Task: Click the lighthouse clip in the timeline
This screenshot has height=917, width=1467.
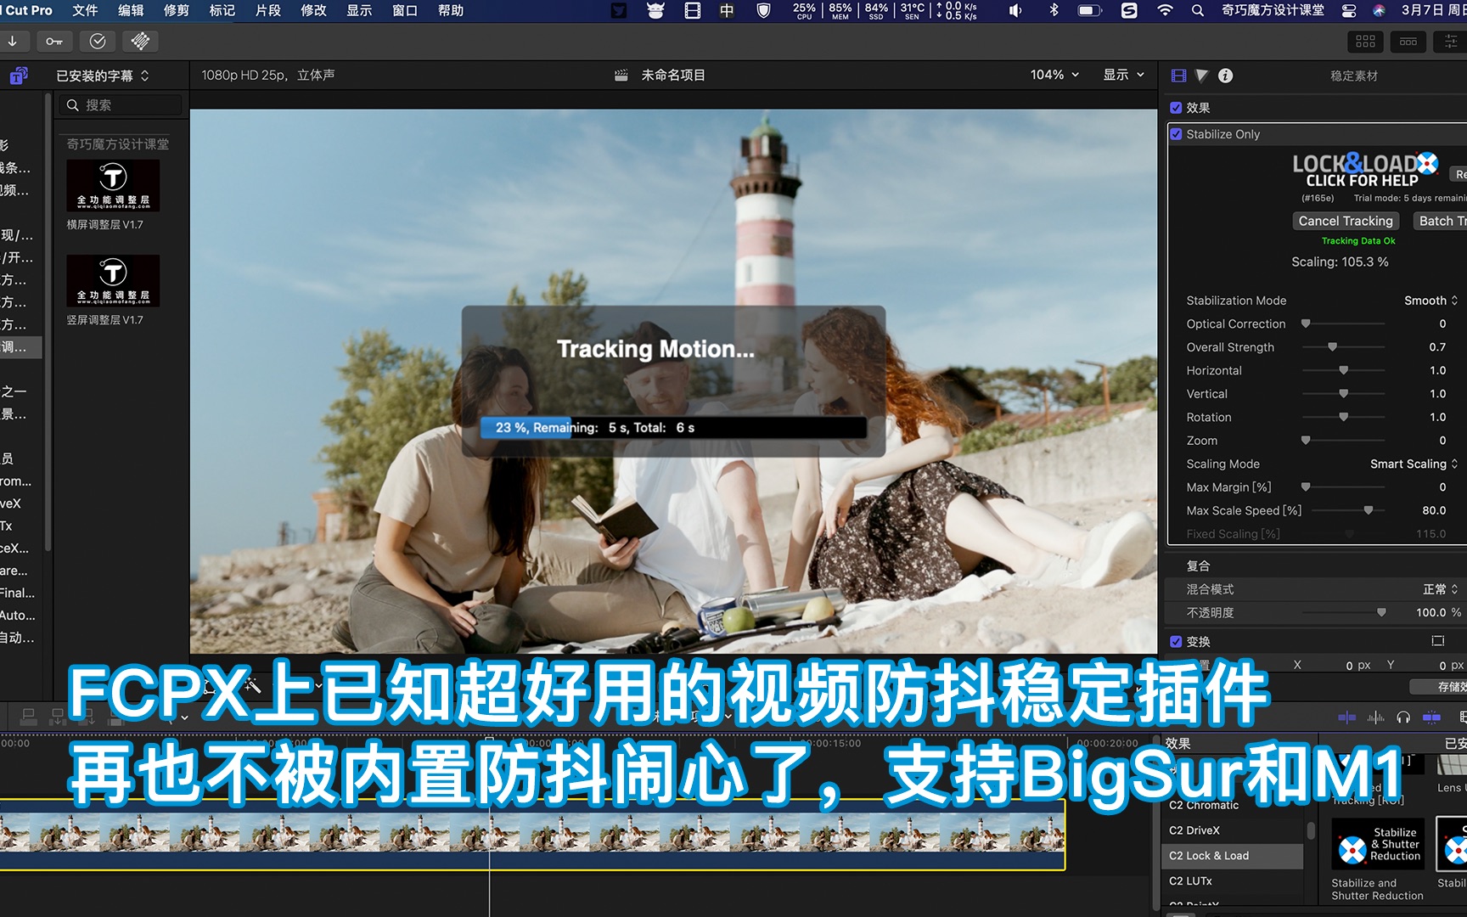Action: 532,835
